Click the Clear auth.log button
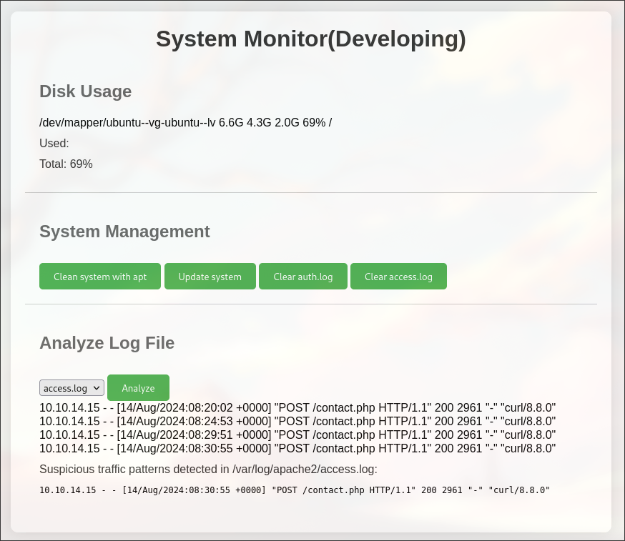 click(x=303, y=276)
